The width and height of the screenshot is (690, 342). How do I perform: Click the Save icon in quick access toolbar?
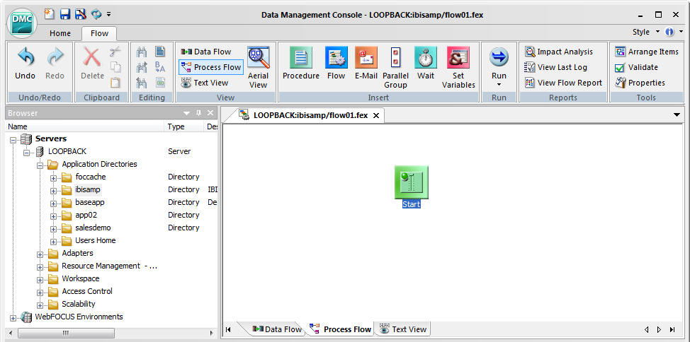pos(65,14)
